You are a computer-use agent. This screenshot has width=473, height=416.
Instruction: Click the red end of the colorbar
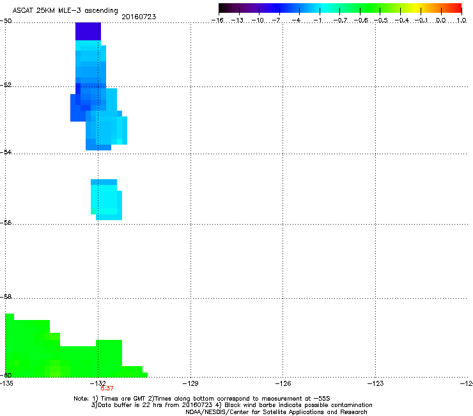(456, 8)
